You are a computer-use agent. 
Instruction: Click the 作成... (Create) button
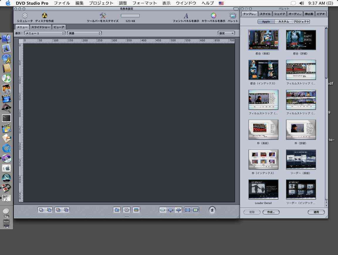tap(271, 212)
